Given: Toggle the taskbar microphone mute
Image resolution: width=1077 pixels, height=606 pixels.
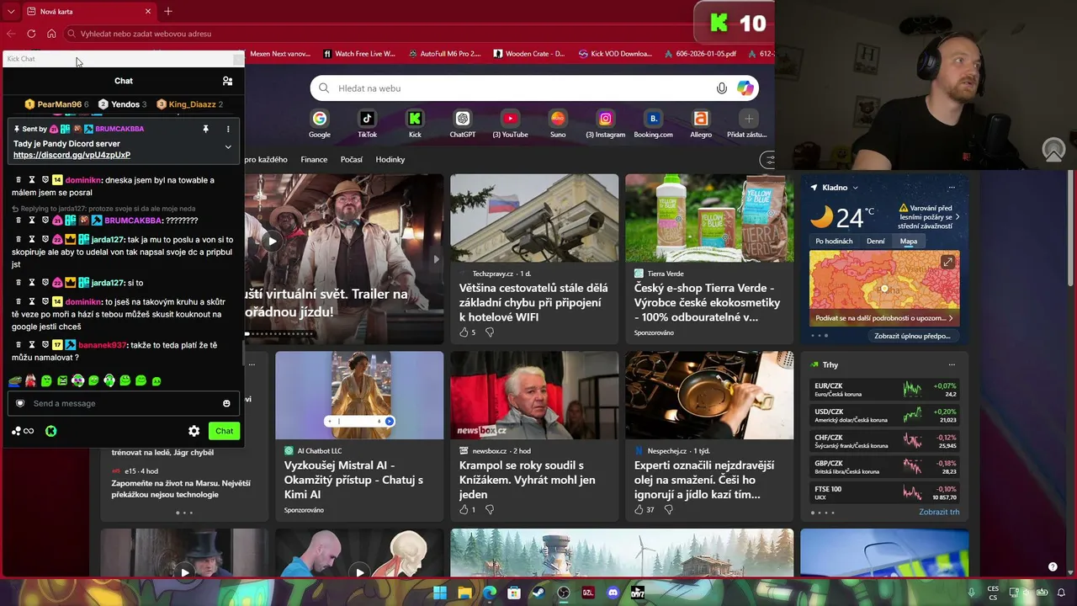Looking at the screenshot, I should [972, 593].
